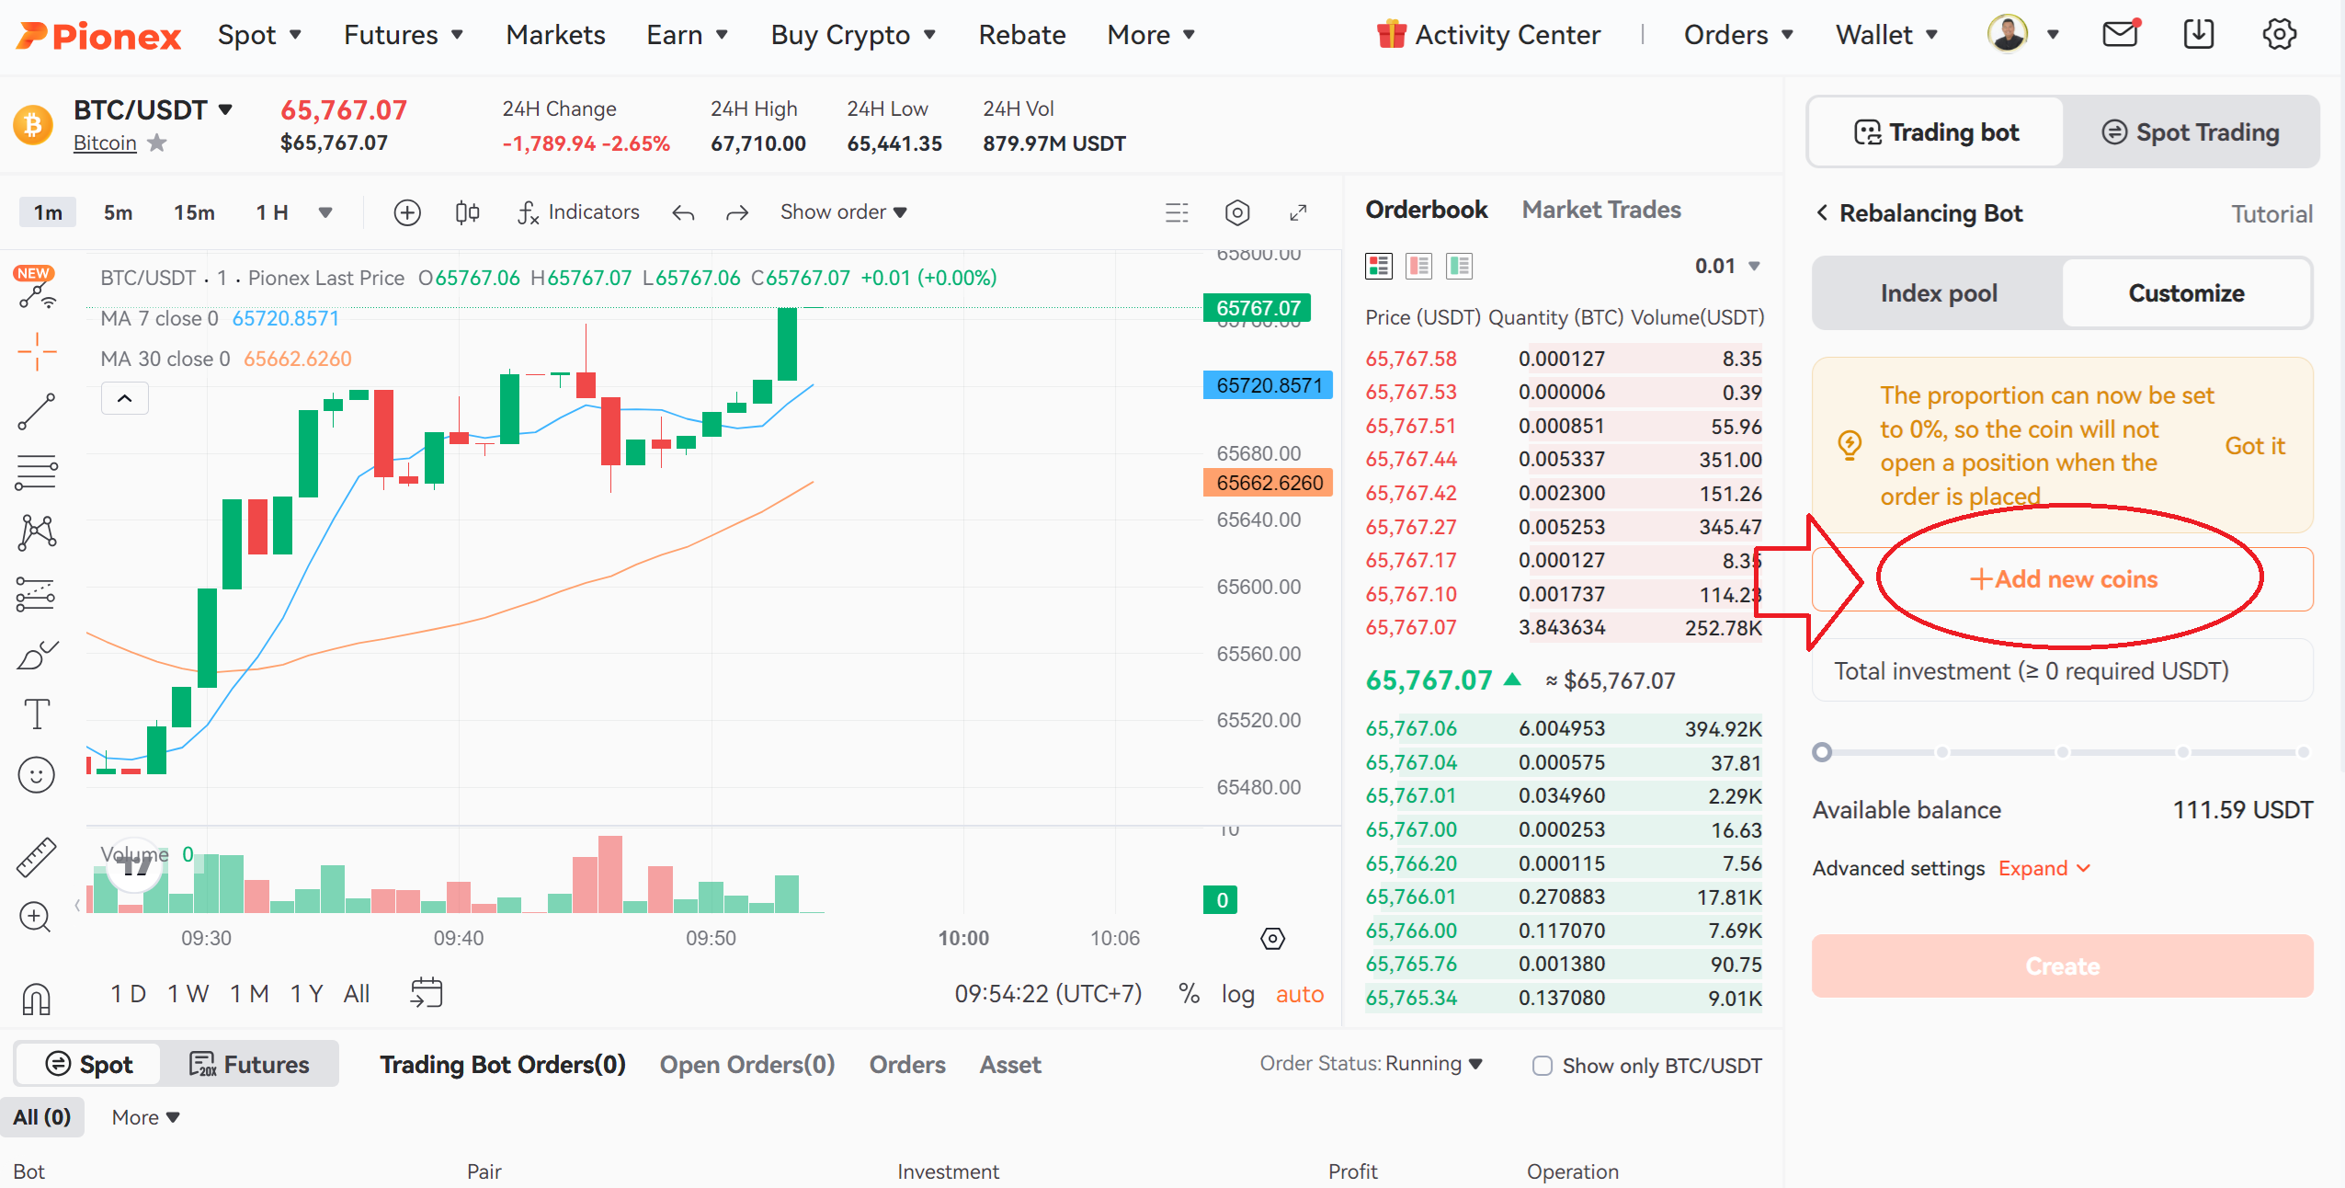Open the Open Orders(0) tab
Image resolution: width=2345 pixels, height=1188 pixels.
(747, 1064)
